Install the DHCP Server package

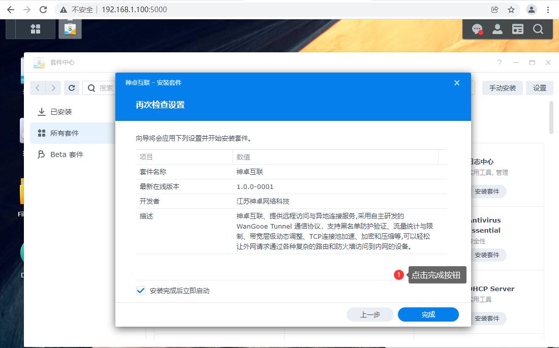pyautogui.click(x=487, y=319)
